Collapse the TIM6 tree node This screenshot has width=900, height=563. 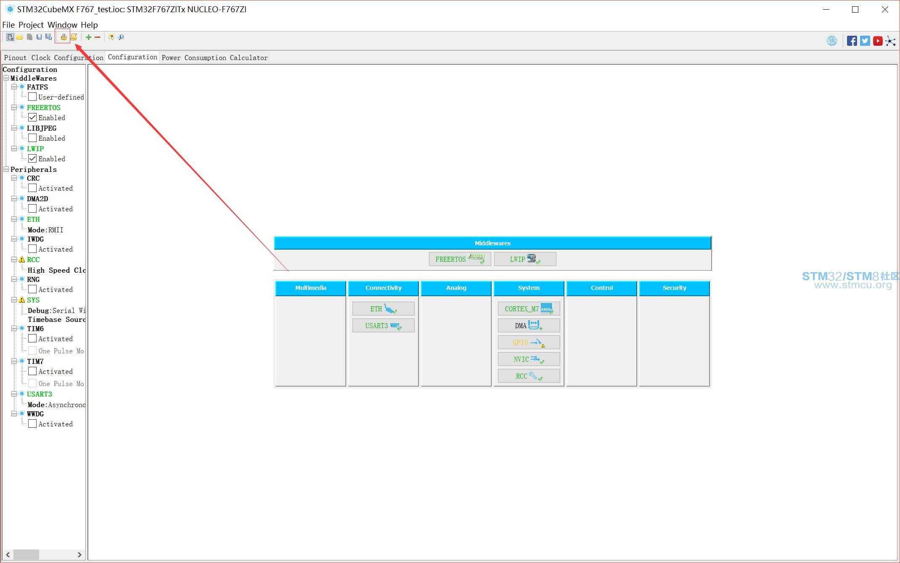point(14,329)
